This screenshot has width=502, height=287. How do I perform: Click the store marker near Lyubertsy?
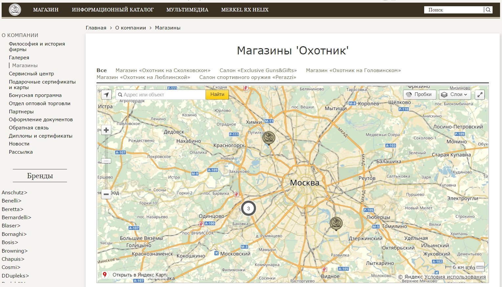[336, 224]
